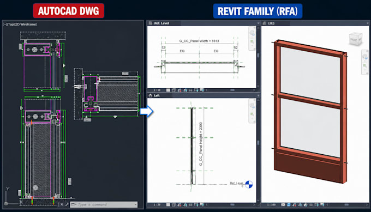Open the 1:20 view scale in Left view
The image size is (371, 212).
pos(157,205)
